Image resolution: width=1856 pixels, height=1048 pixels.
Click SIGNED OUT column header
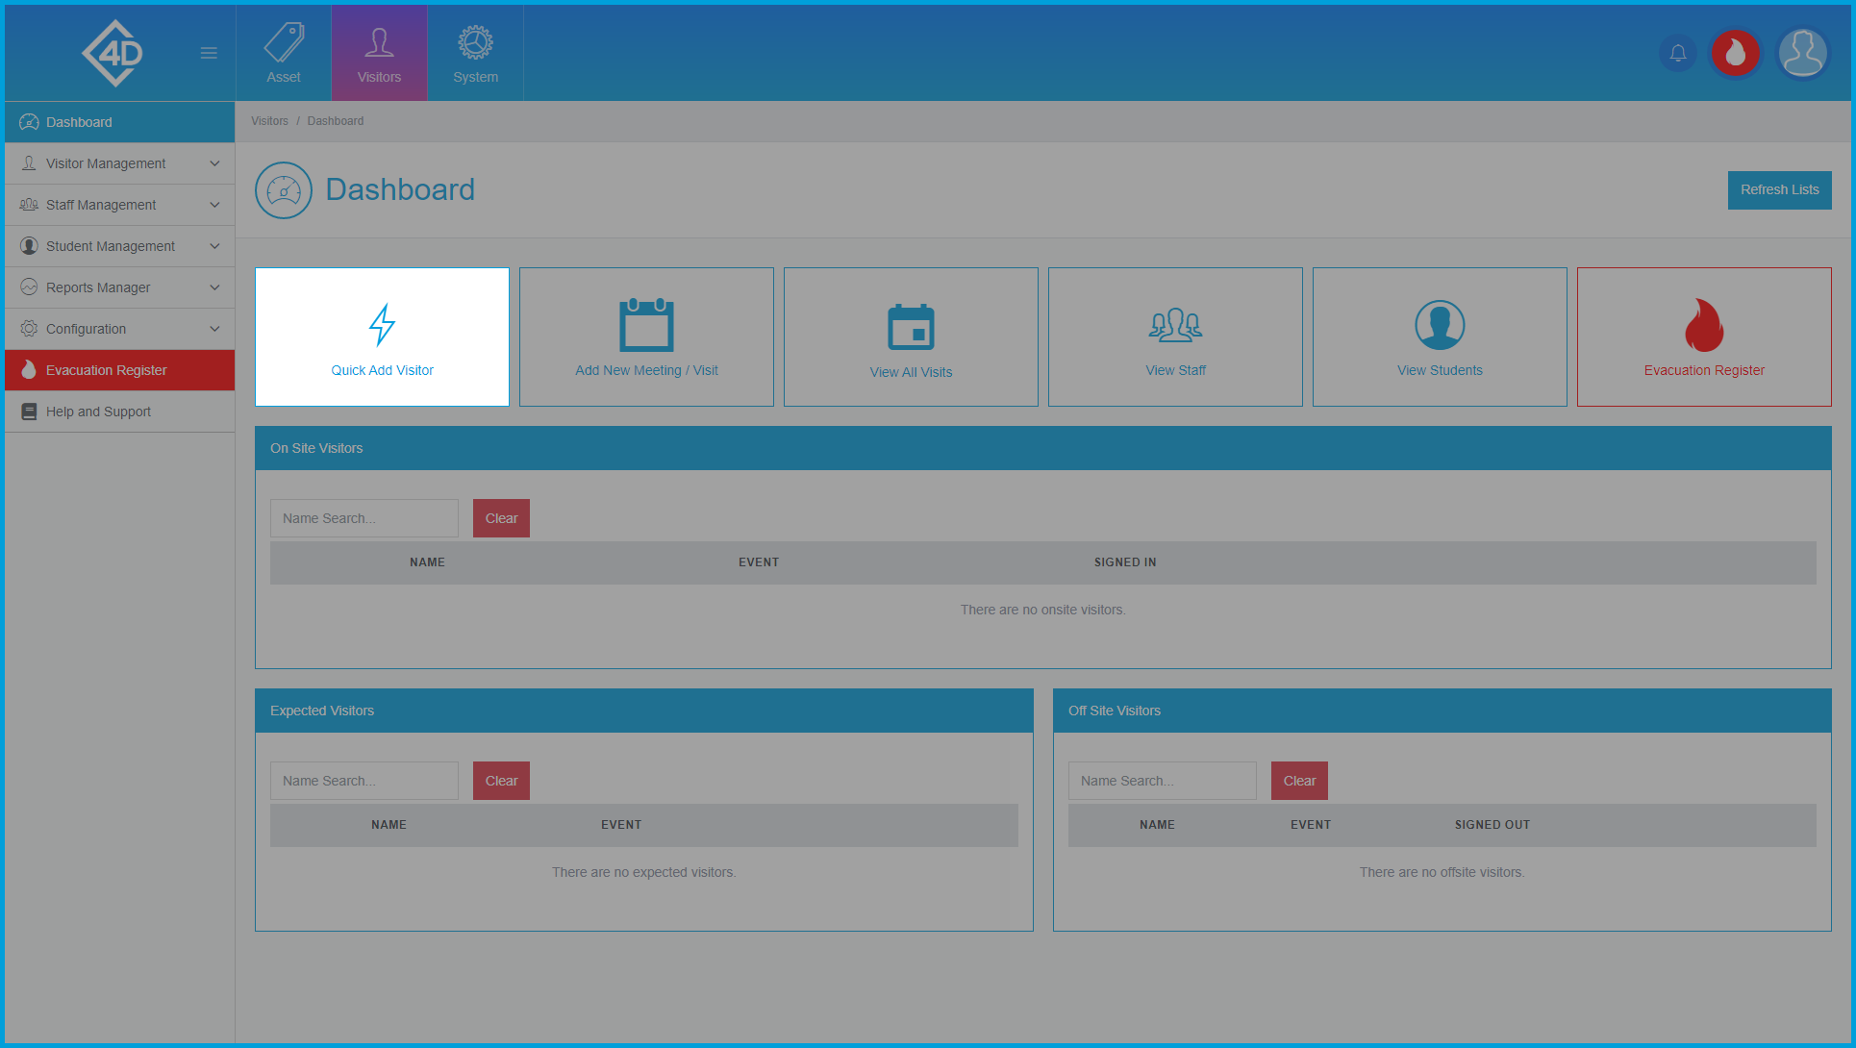[x=1492, y=825]
